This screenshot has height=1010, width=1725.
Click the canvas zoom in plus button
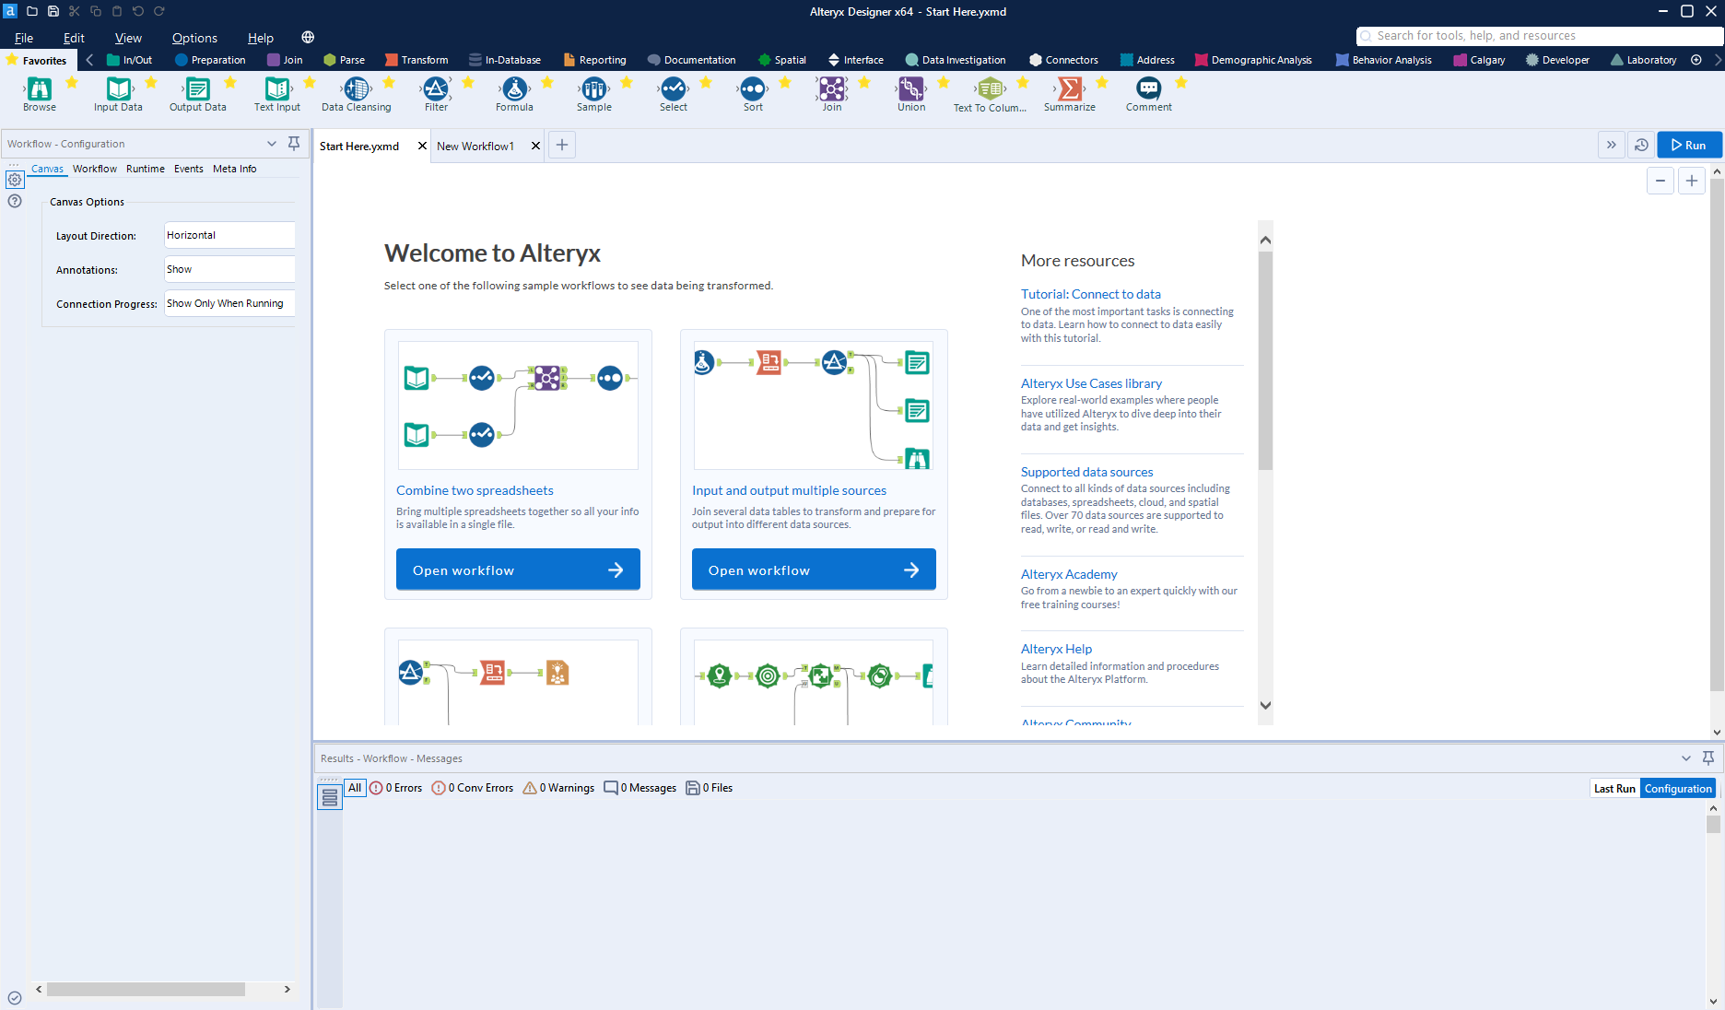(x=1691, y=181)
